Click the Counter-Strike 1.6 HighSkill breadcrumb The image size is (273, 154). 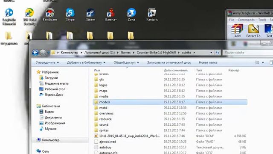(x=156, y=53)
